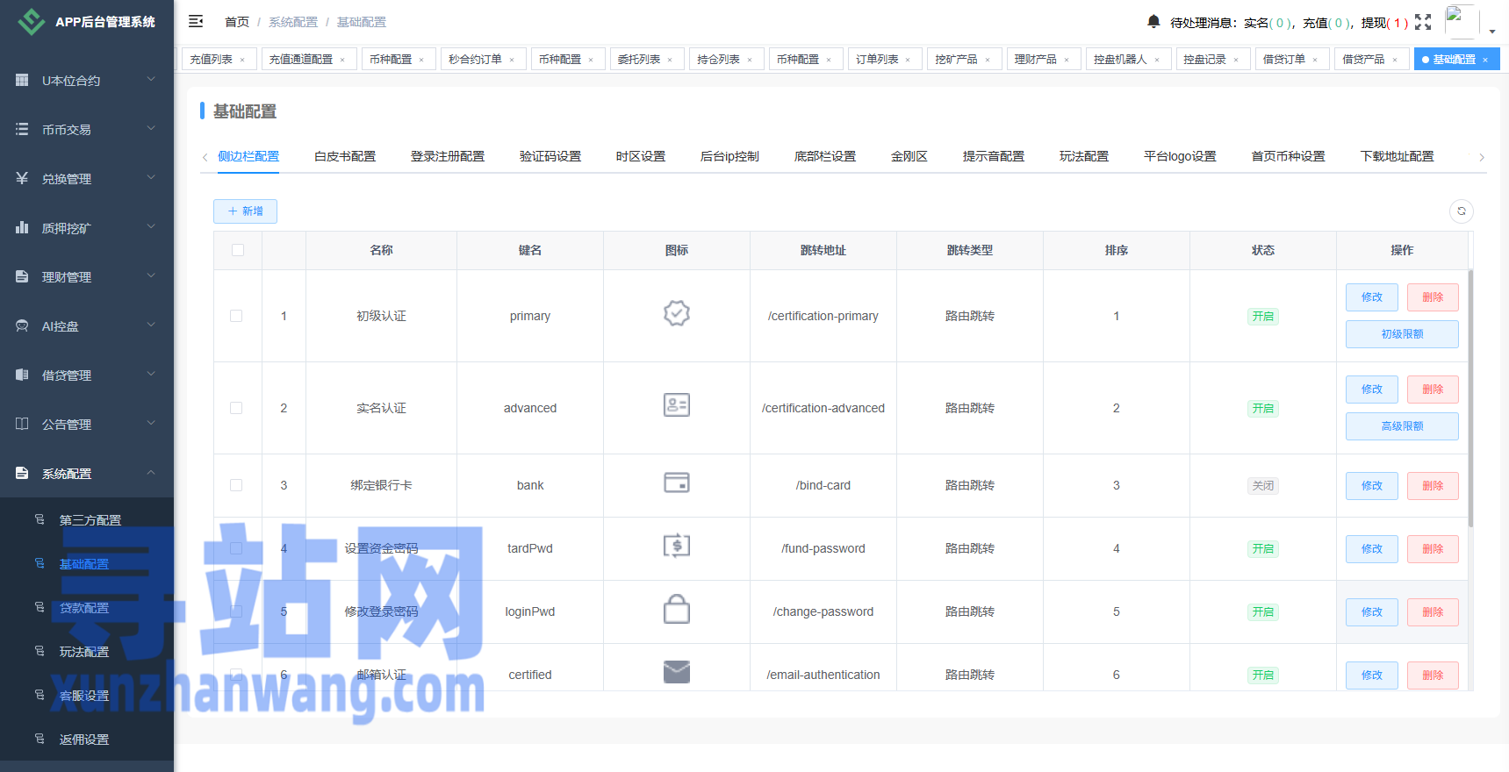1509x772 pixels.
Task: Check the select-all header checkbox
Action: pyautogui.click(x=238, y=250)
